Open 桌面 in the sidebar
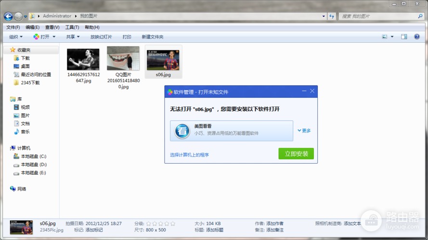 pyautogui.click(x=25, y=66)
